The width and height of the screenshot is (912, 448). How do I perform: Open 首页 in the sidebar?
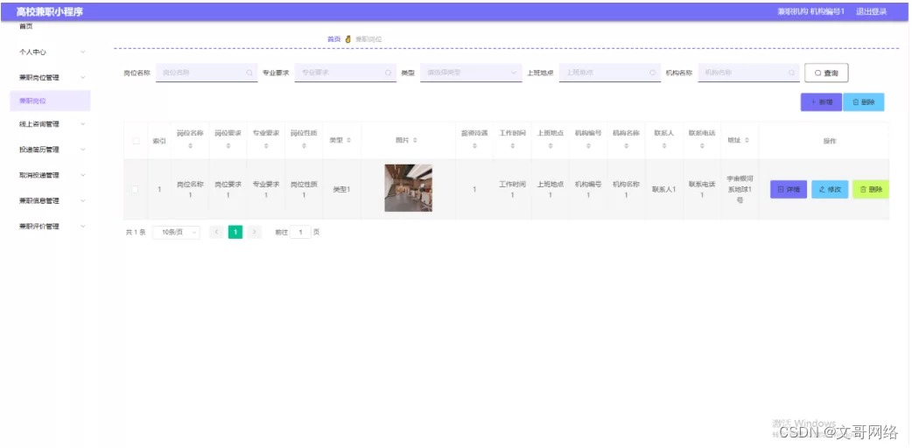pyautogui.click(x=26, y=27)
